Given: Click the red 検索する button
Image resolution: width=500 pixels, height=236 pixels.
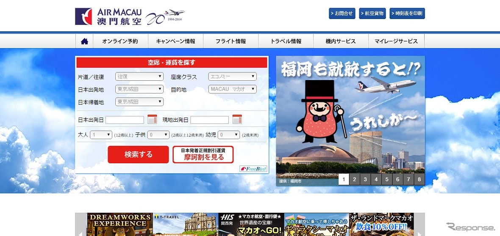Looking at the screenshot, I should click(138, 154).
